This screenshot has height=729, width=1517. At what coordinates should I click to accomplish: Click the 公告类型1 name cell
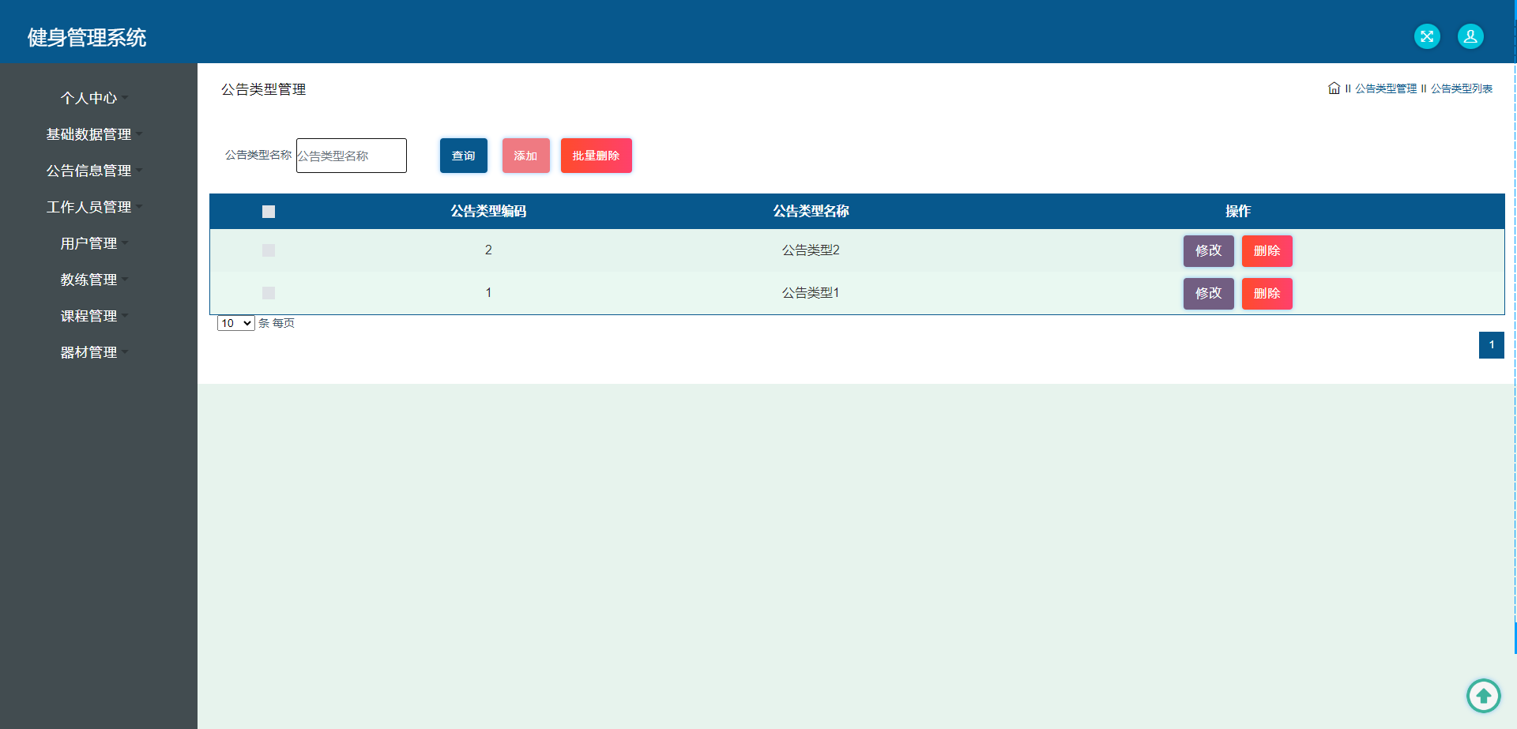point(811,293)
